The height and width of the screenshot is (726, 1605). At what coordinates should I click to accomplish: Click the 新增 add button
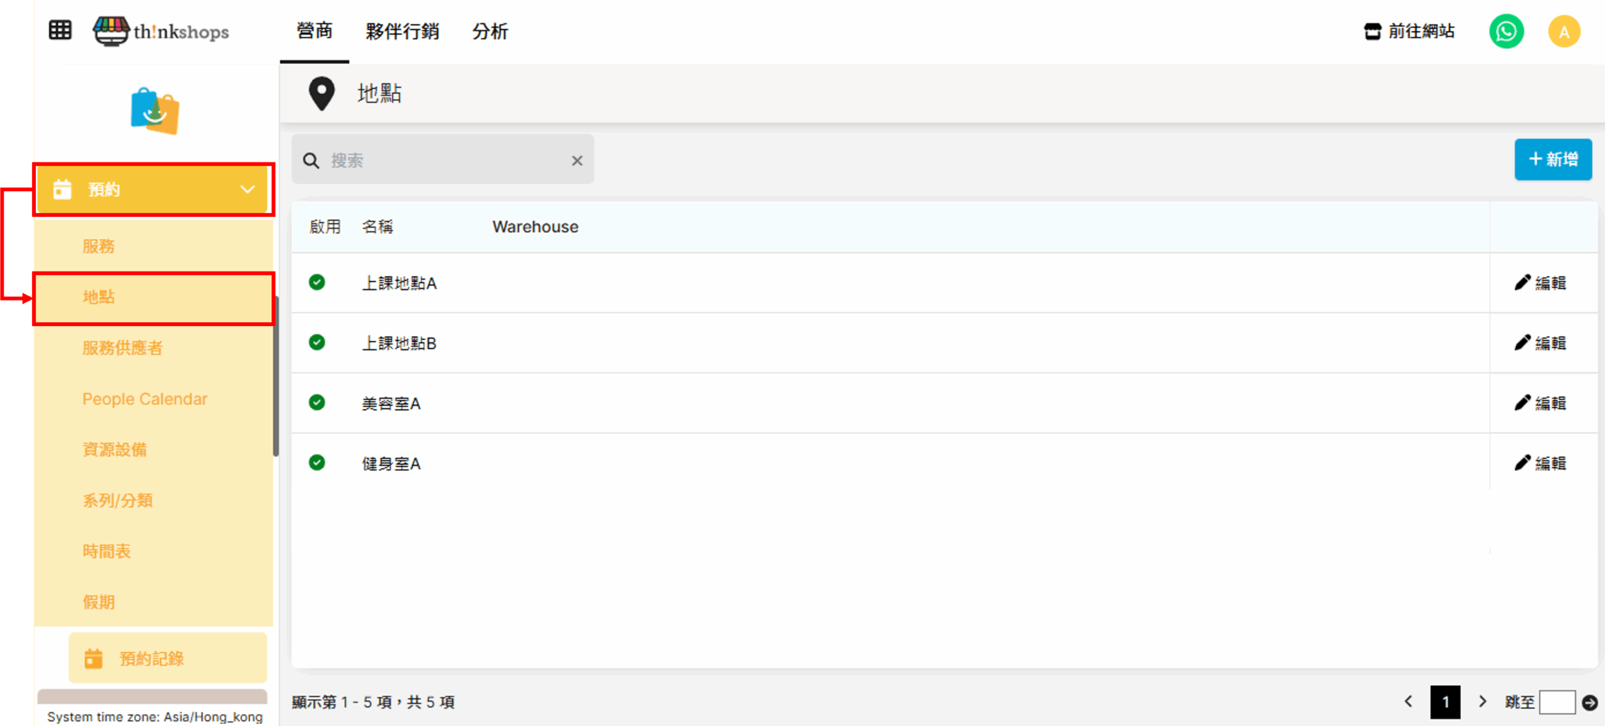coord(1553,159)
